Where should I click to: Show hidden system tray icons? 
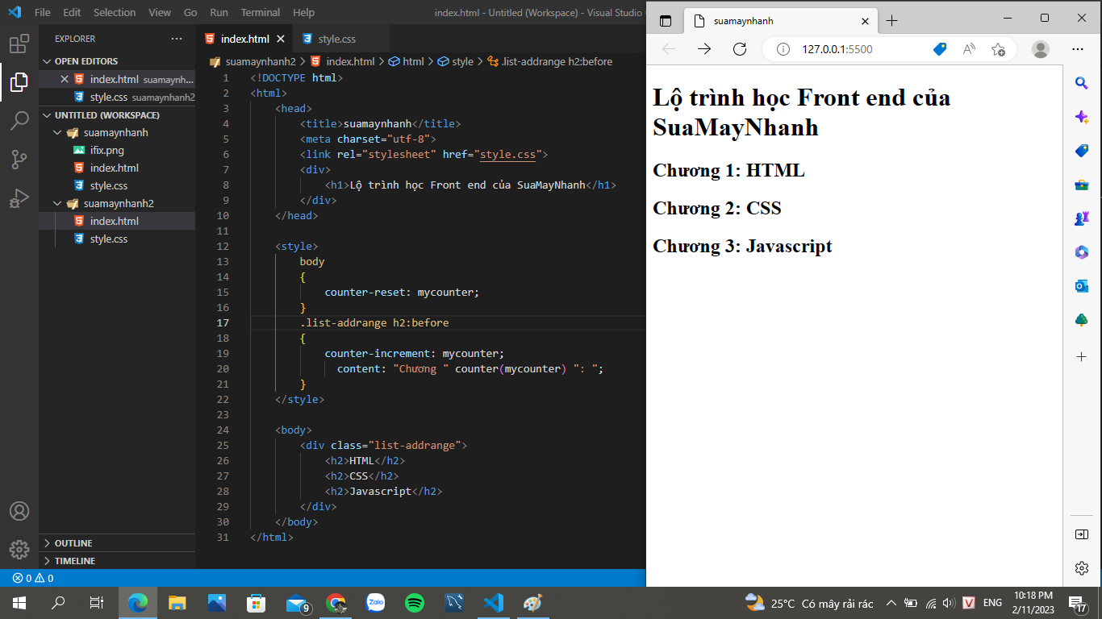click(x=891, y=603)
